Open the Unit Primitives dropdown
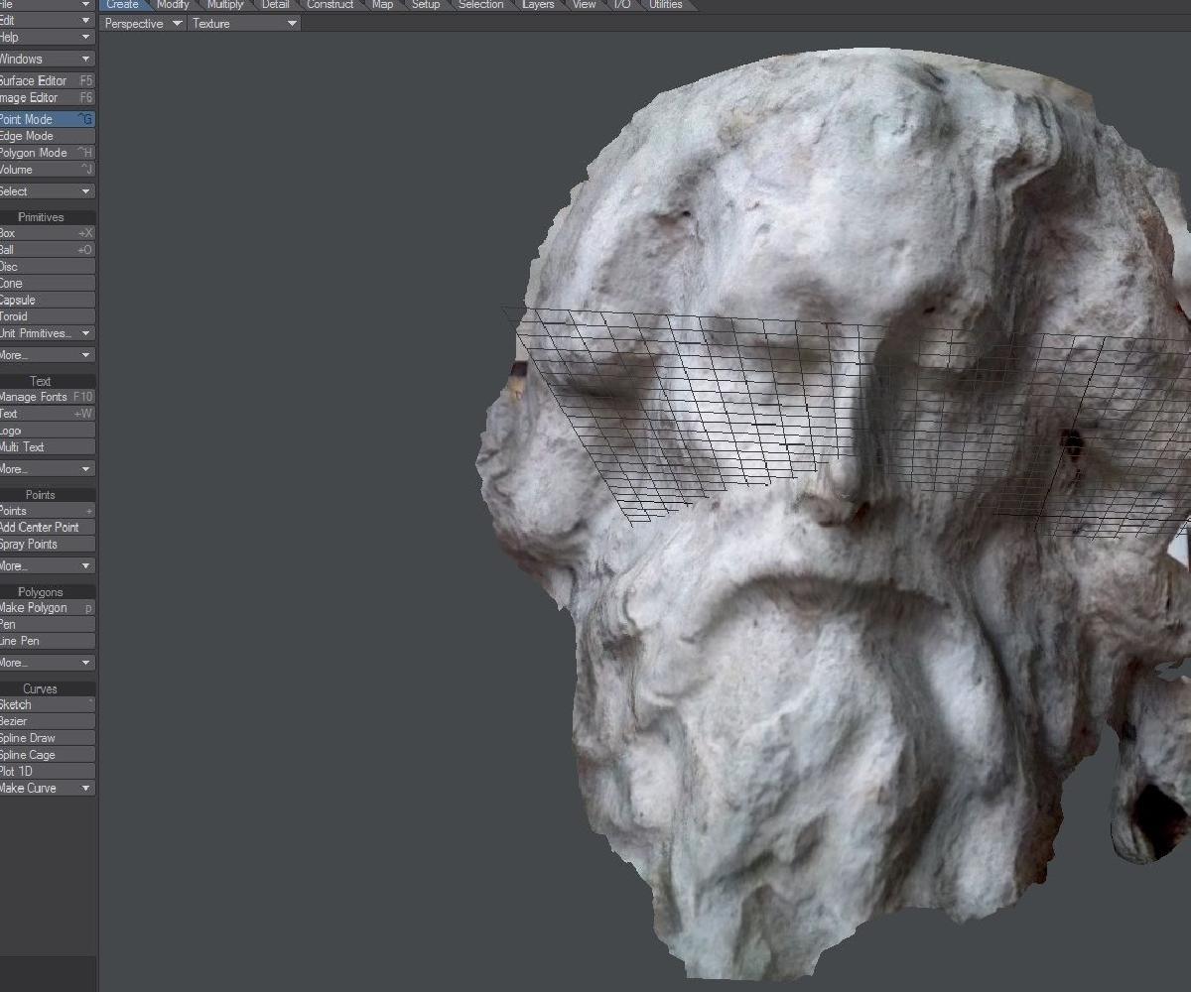 47,333
